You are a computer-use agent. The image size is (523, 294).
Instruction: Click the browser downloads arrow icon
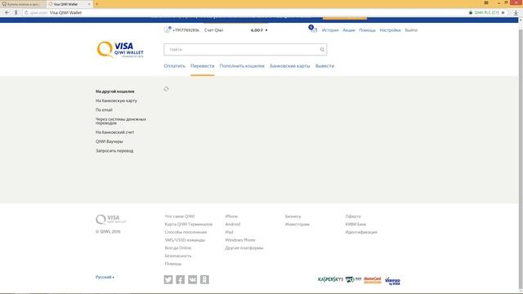pyautogui.click(x=516, y=13)
